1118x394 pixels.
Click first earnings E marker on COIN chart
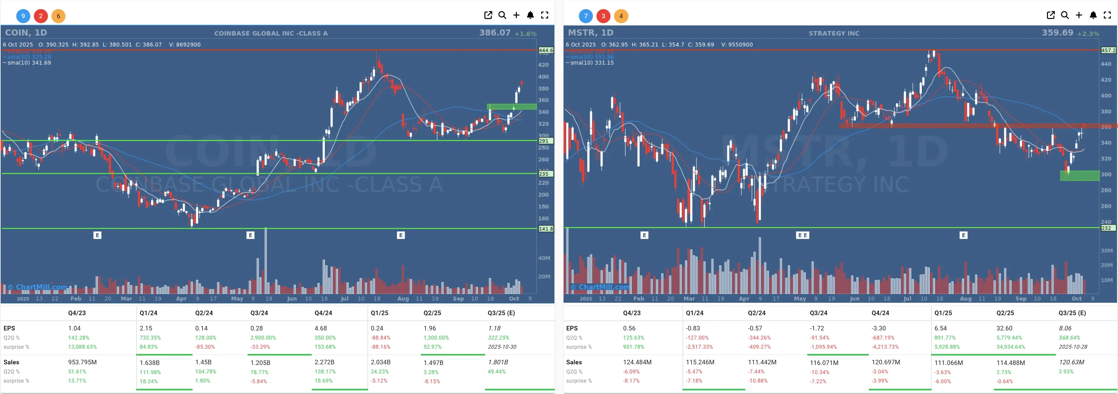tap(97, 235)
